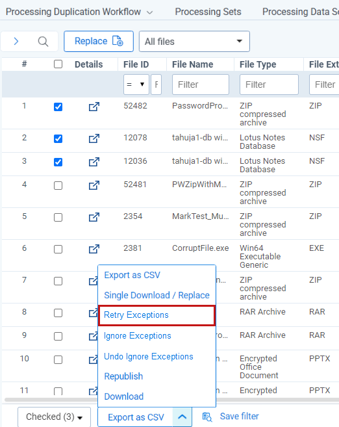Open details icon in row 8
The width and height of the screenshot is (339, 427).
(x=93, y=313)
